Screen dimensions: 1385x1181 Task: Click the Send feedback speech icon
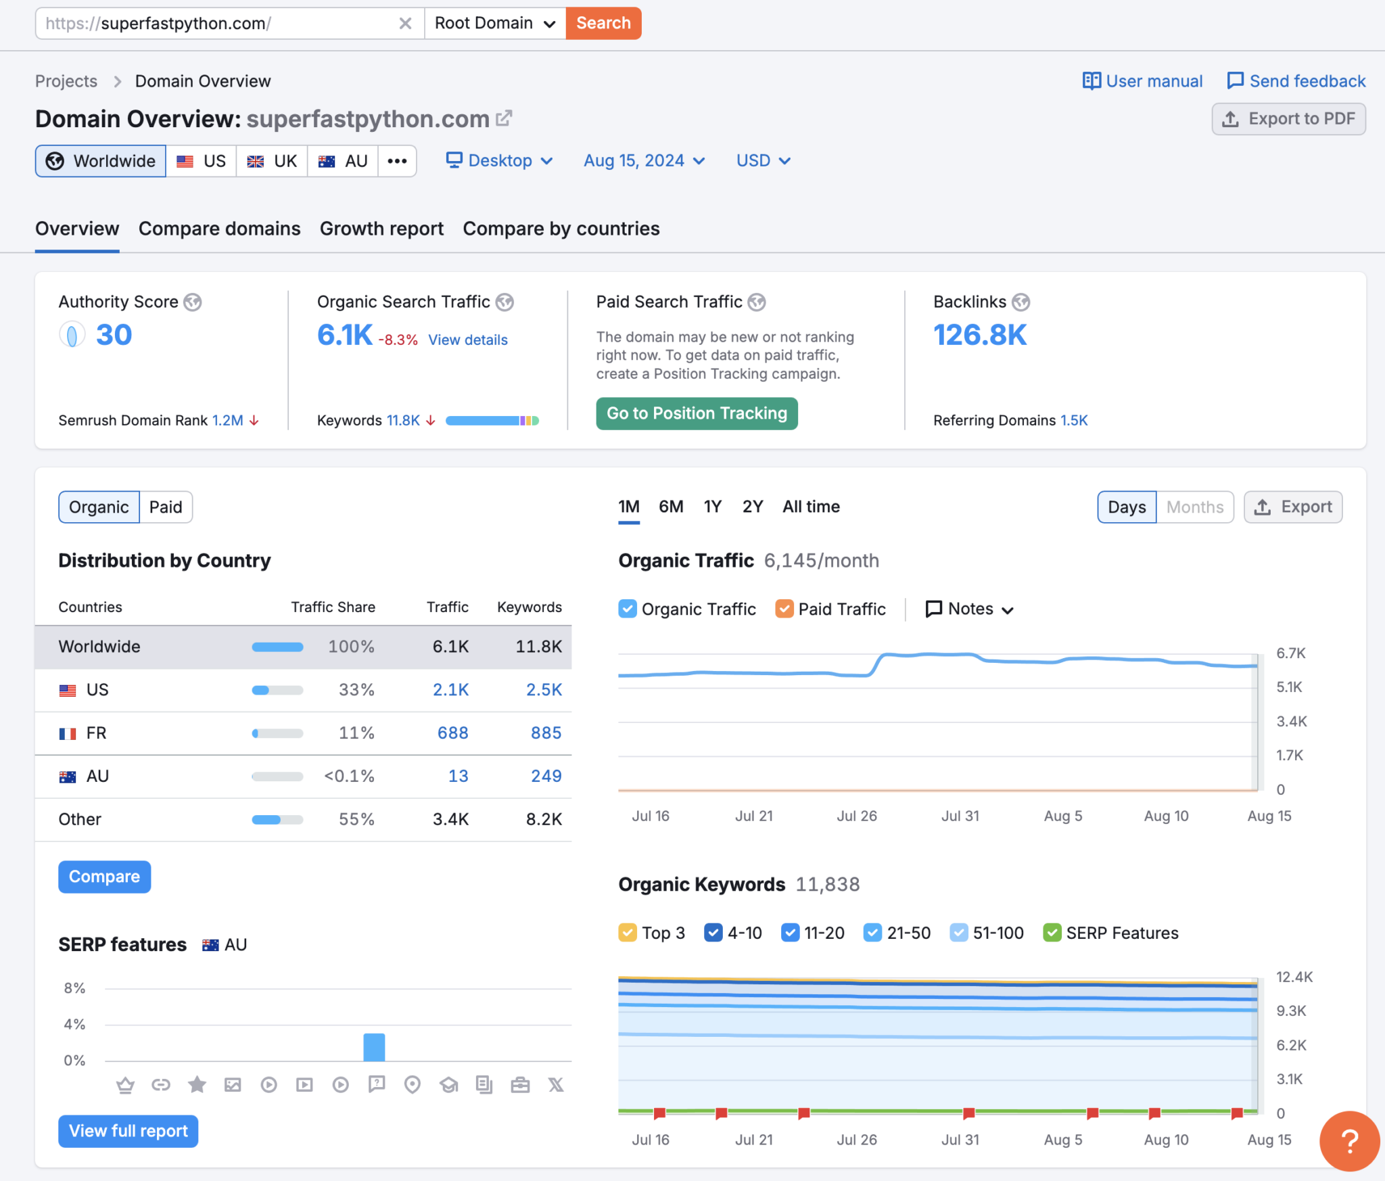point(1235,81)
